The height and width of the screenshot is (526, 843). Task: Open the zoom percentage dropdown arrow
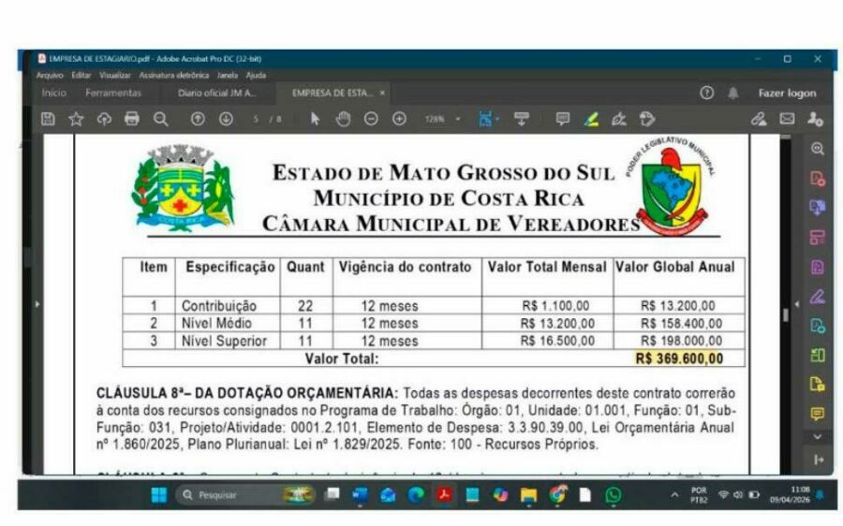458,119
